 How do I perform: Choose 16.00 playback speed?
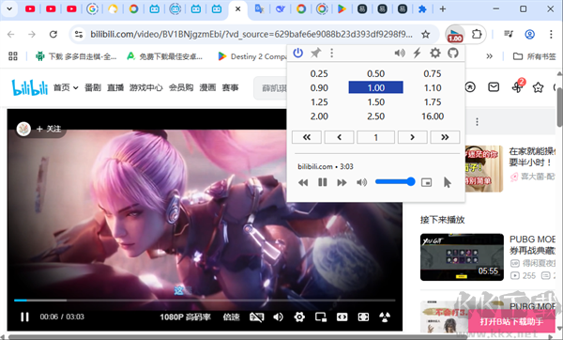point(433,116)
